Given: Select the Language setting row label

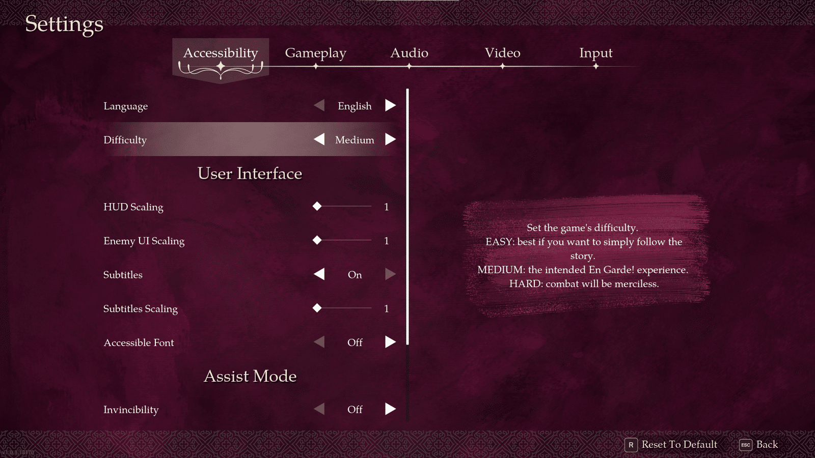Looking at the screenshot, I should pos(126,106).
